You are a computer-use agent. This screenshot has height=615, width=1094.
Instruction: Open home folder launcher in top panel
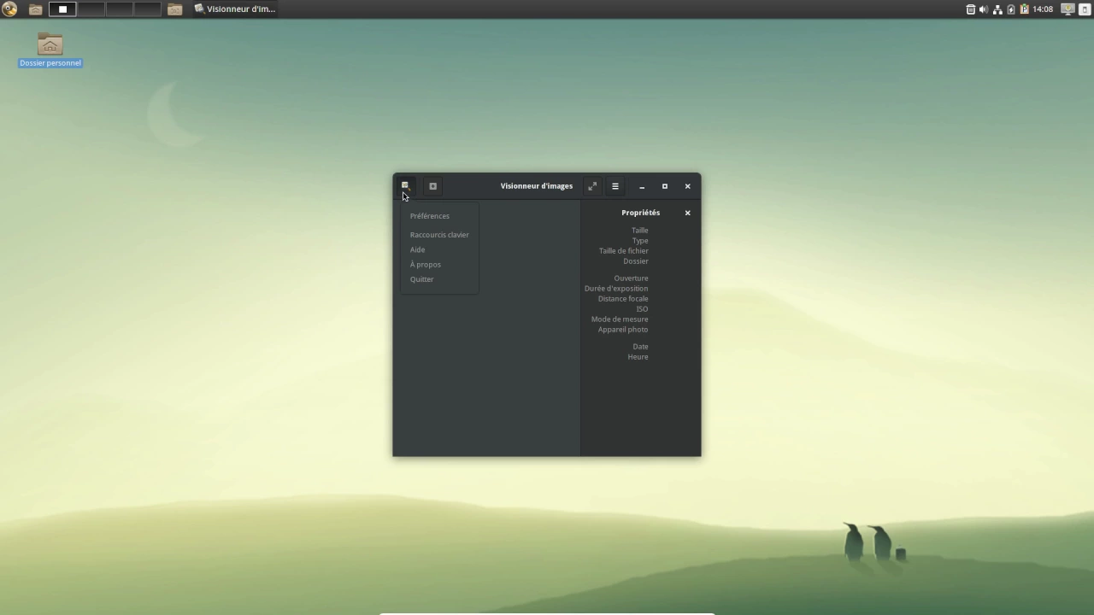pyautogui.click(x=36, y=9)
